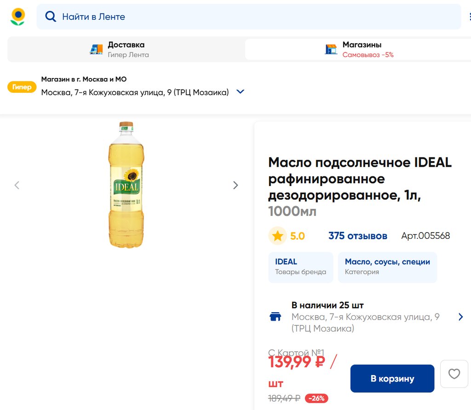This screenshot has width=471, height=410.
Task: Show next product image arrow
Action: point(235,185)
